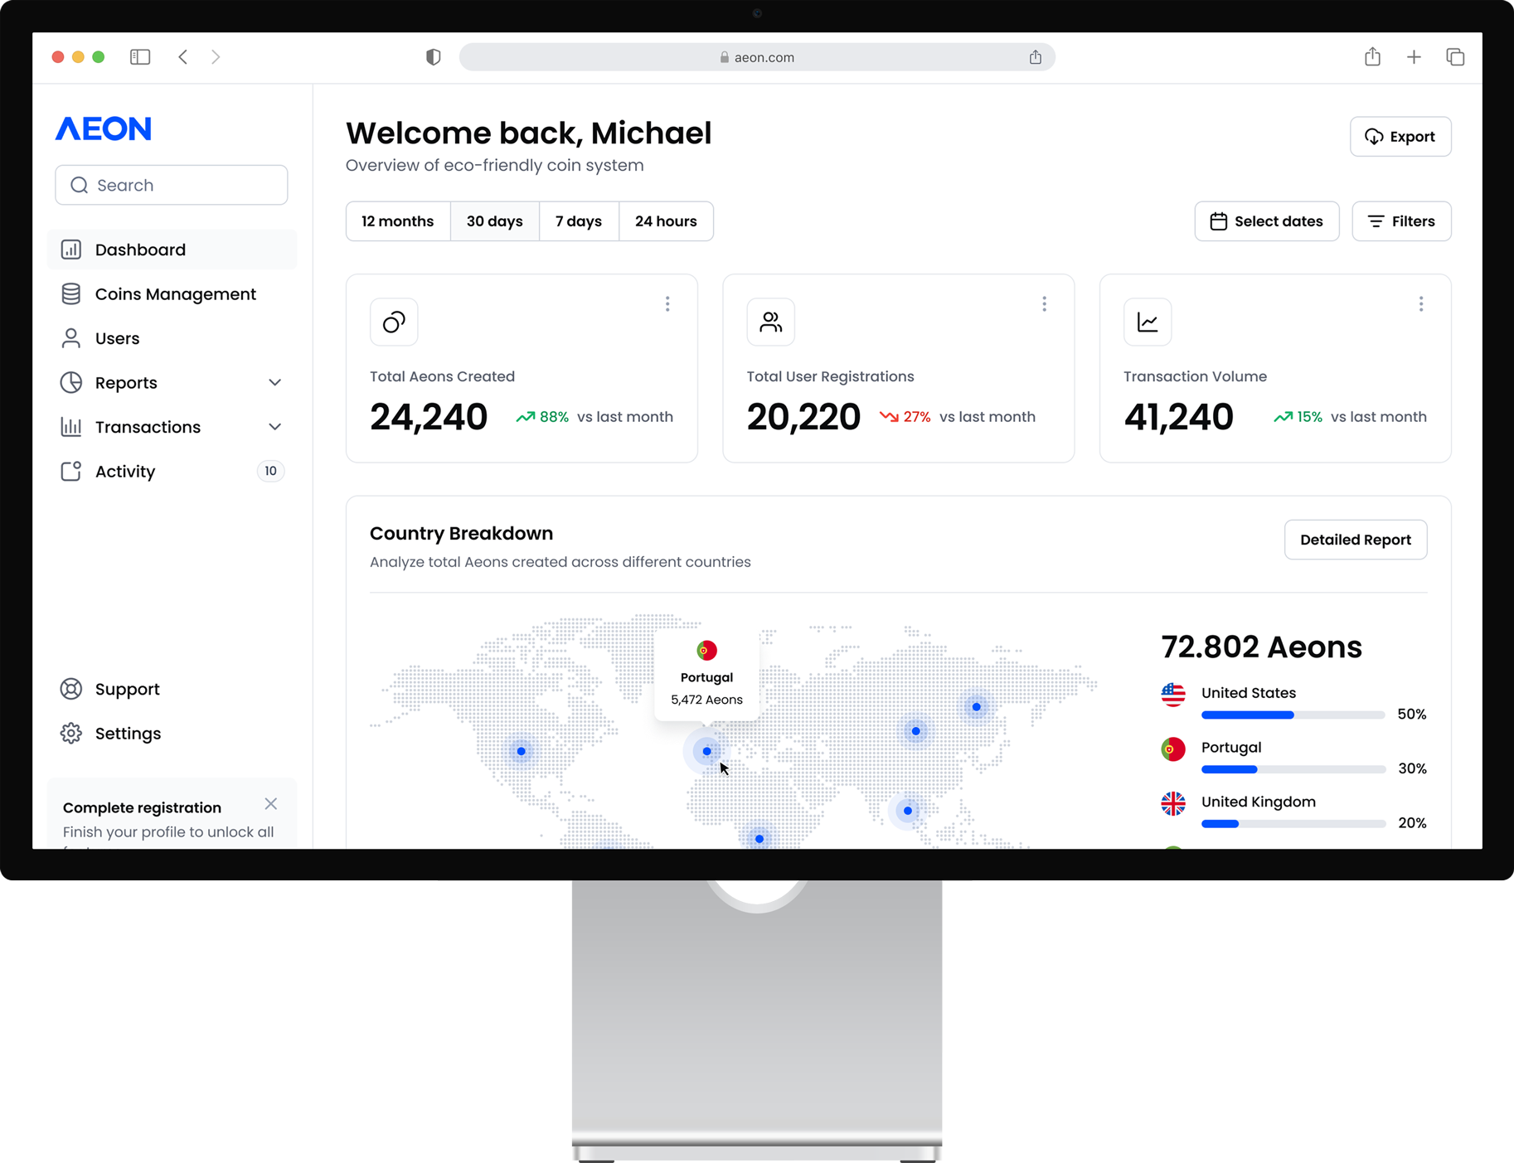Click the Coins Management database icon
The width and height of the screenshot is (1514, 1163).
[x=71, y=294]
